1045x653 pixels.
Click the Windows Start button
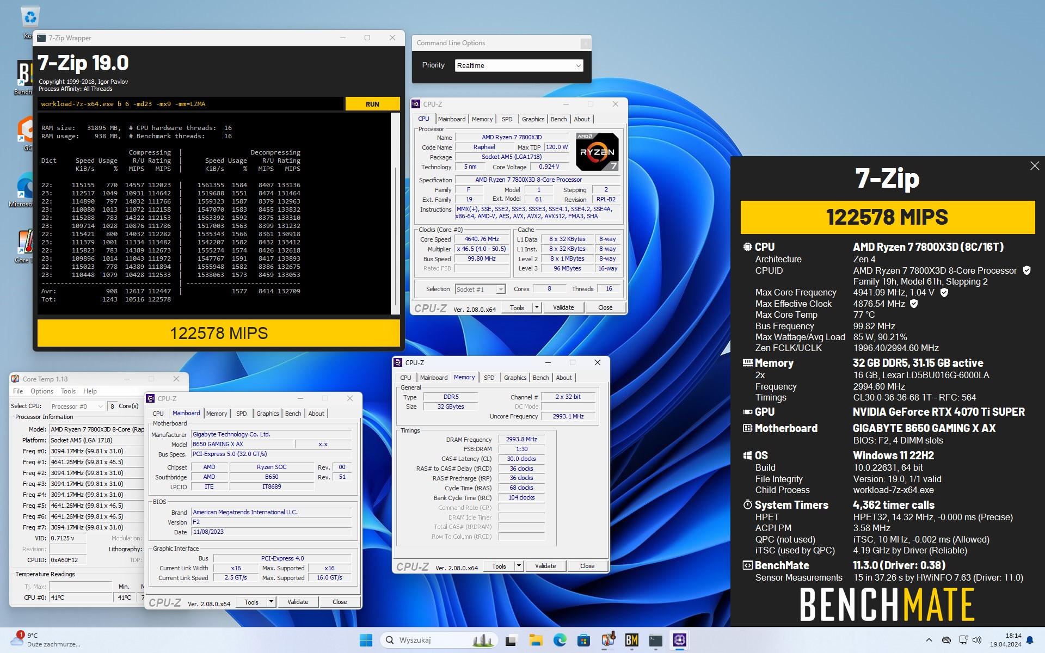click(366, 640)
